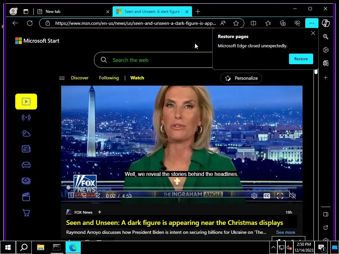The height and width of the screenshot is (254, 339).
Task: Seek on the video progress bar
Action: click(x=182, y=188)
